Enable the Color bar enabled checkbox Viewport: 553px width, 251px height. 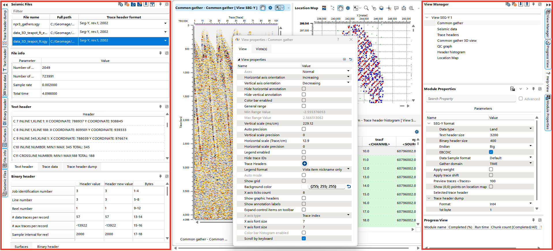(304, 100)
